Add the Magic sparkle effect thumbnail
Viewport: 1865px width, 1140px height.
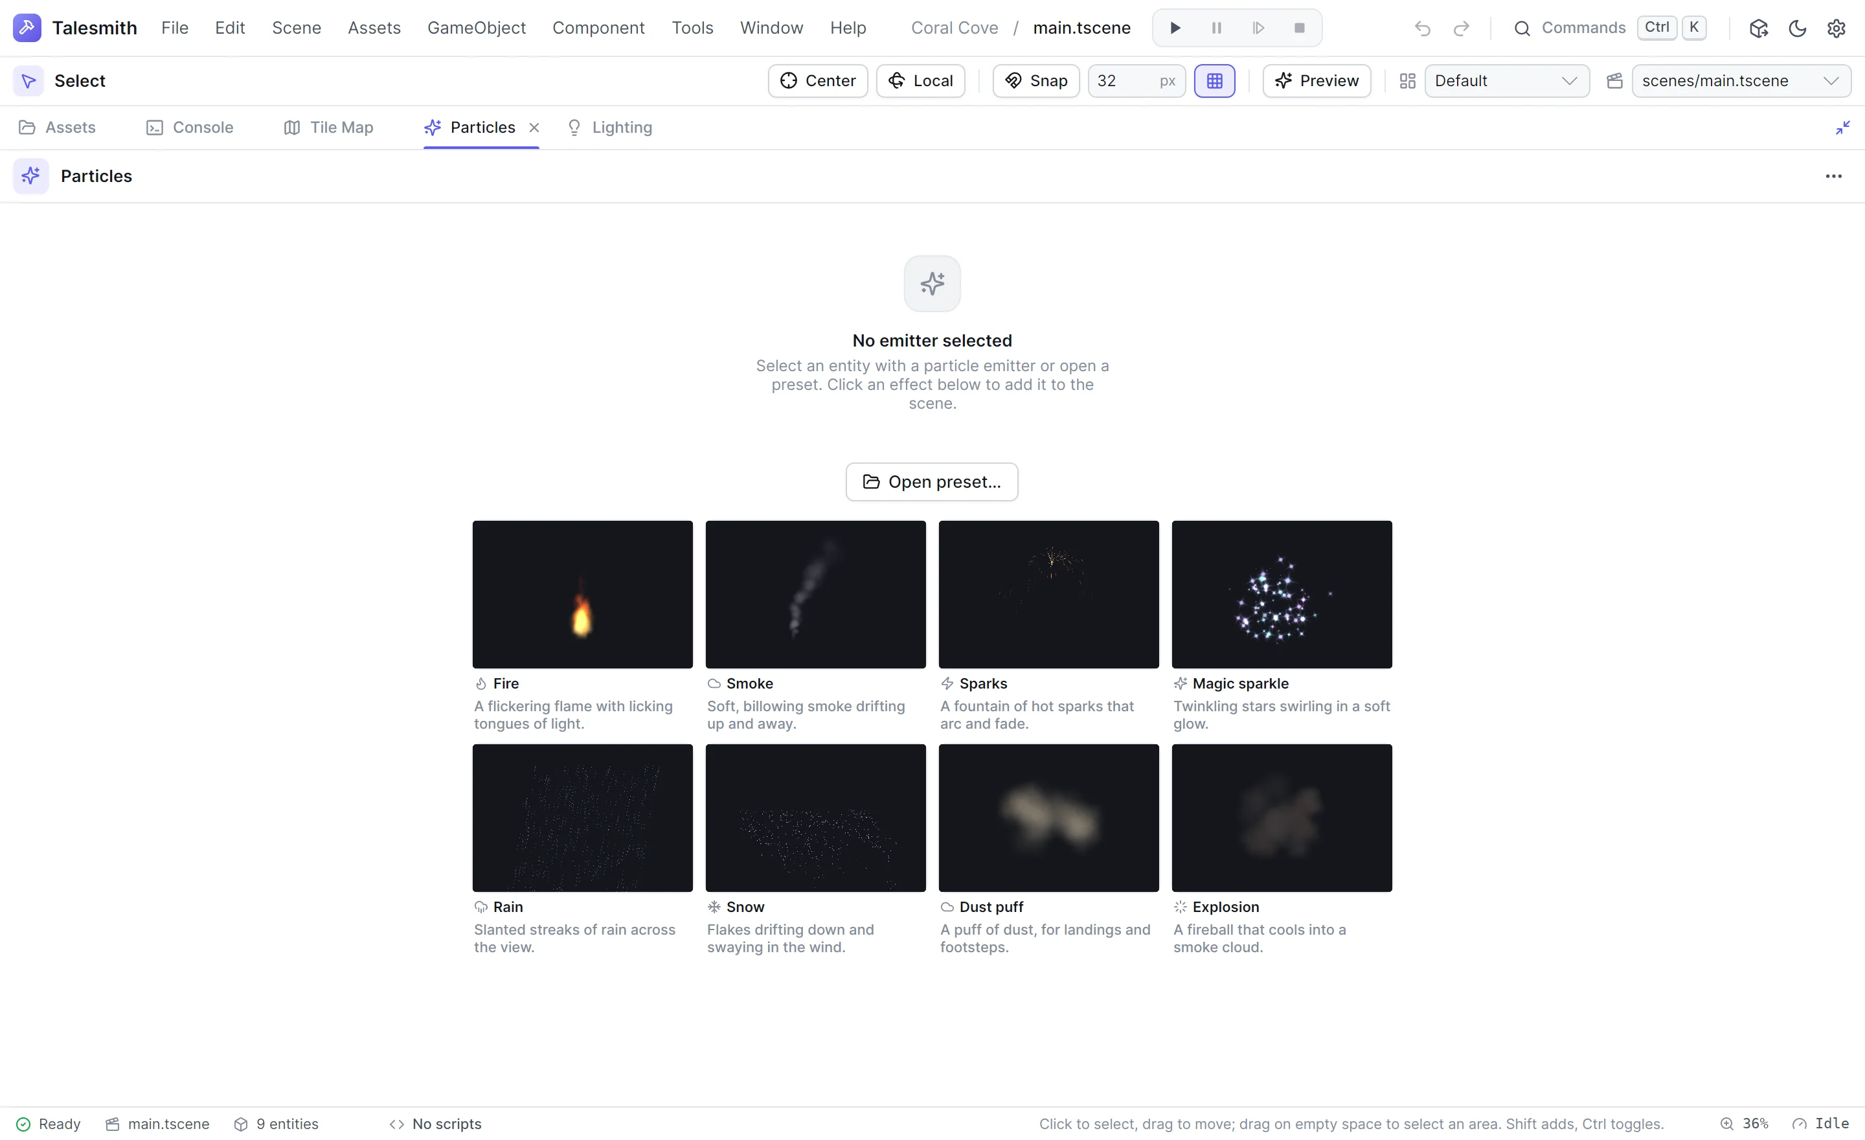tap(1282, 594)
